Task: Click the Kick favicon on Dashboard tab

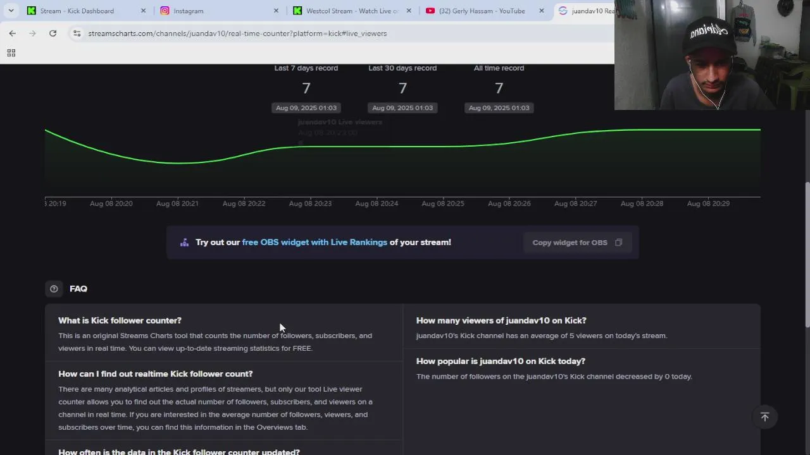Action: tap(32, 11)
